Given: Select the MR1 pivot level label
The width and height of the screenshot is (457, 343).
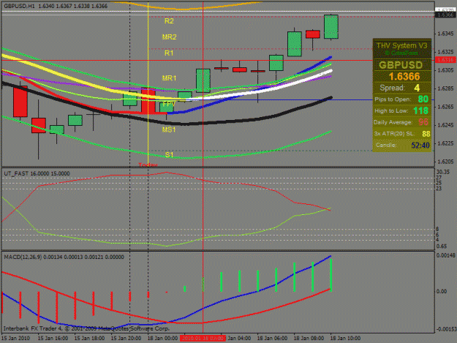Looking at the screenshot, I should 169,78.
